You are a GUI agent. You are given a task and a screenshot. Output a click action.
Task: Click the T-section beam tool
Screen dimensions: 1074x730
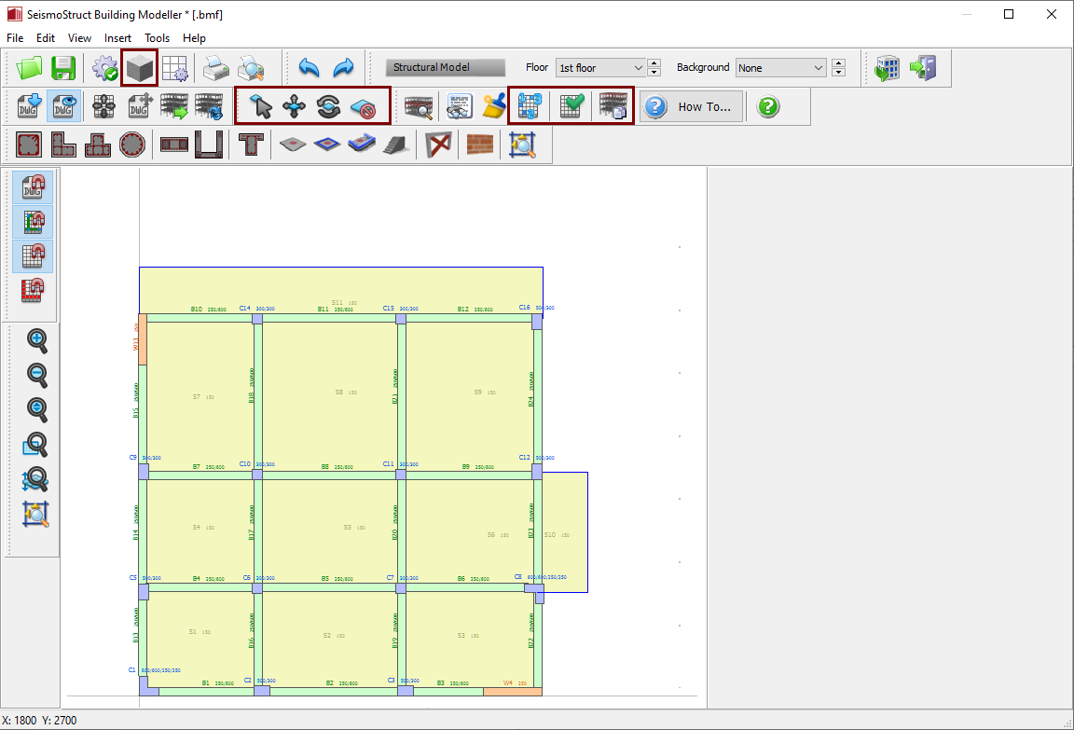point(249,145)
